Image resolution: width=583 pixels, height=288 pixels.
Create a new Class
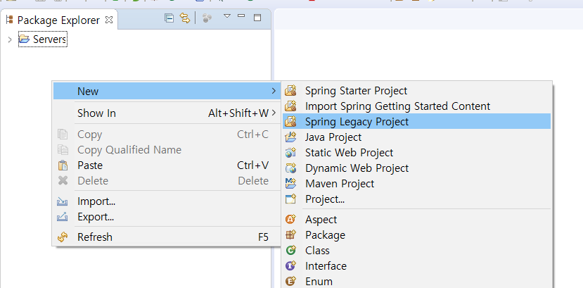point(416,251)
